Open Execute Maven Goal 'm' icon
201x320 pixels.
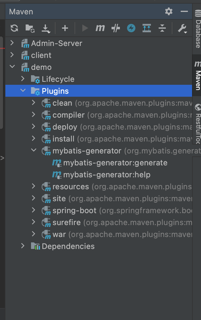coord(100,28)
